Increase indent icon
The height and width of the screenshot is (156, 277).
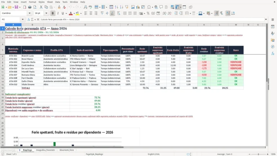pos(176,13)
